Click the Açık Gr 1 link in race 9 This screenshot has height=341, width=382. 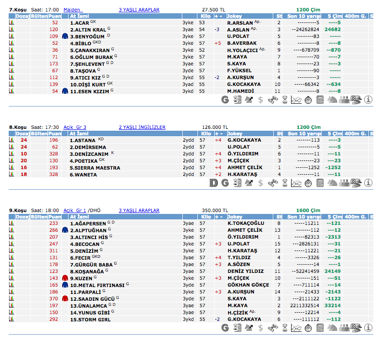pos(75,210)
